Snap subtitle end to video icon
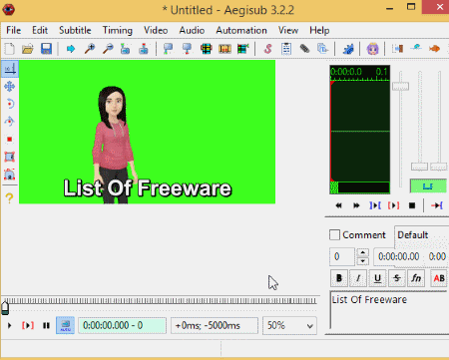 point(187,49)
